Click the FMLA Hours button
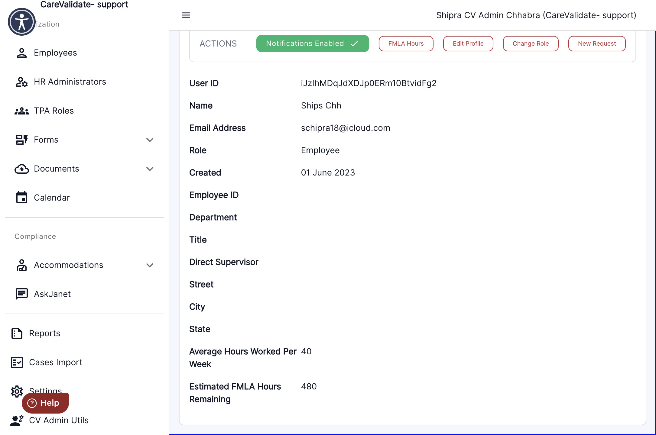This screenshot has width=656, height=435. pyautogui.click(x=406, y=43)
